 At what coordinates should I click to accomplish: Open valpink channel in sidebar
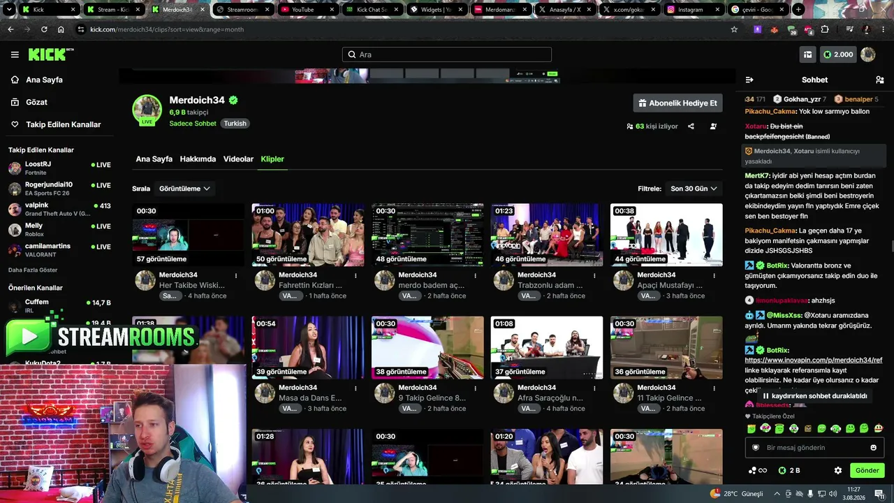click(x=59, y=209)
